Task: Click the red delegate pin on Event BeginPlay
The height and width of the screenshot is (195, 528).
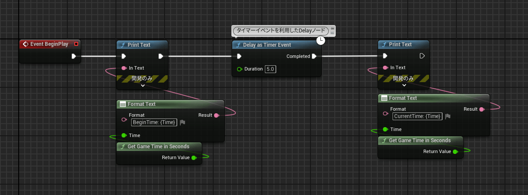Action: coord(76,44)
